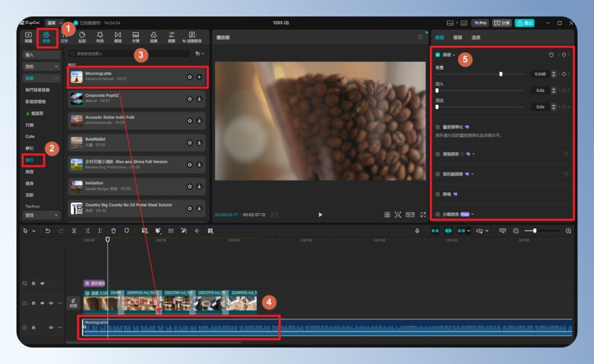Click the split clip scissors icon in timeline toolbar
This screenshot has height=364, width=594.
74,230
